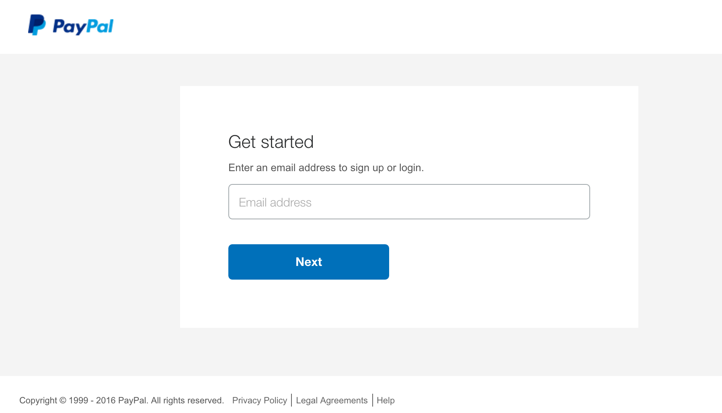Click the PayPal wordmark in the header
722x413 pixels.
(83, 27)
